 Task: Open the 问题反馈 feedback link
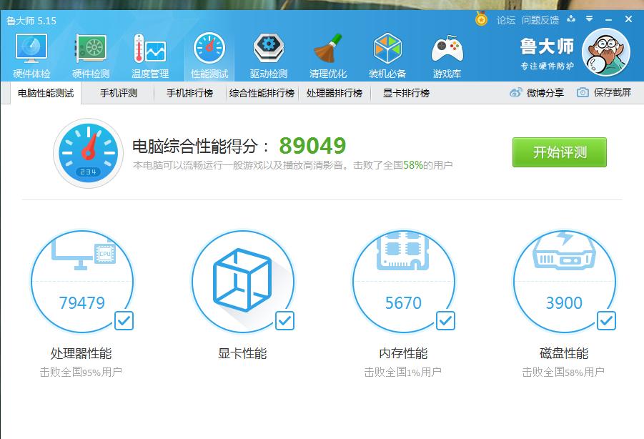click(542, 20)
